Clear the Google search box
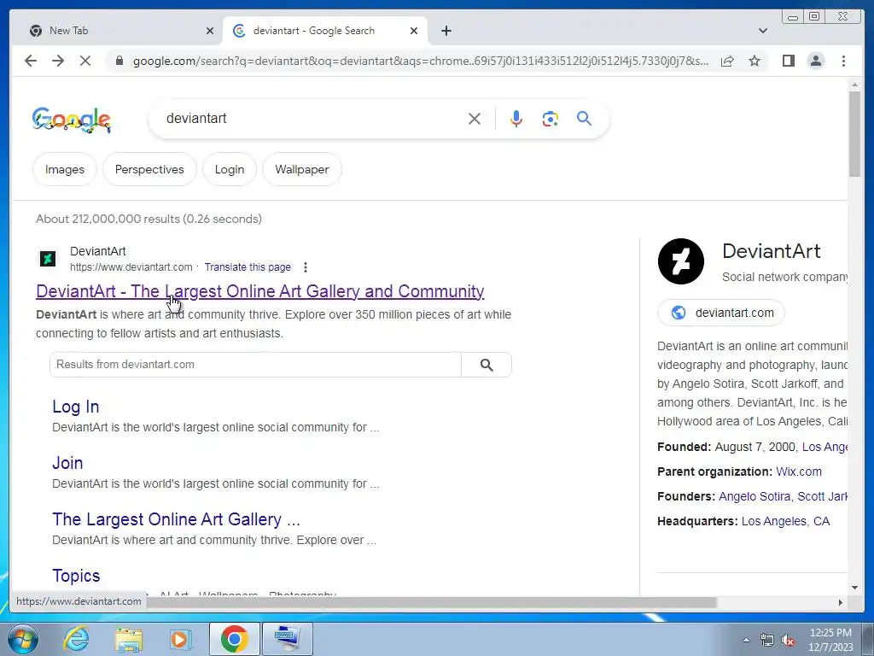874x656 pixels. coord(475,118)
